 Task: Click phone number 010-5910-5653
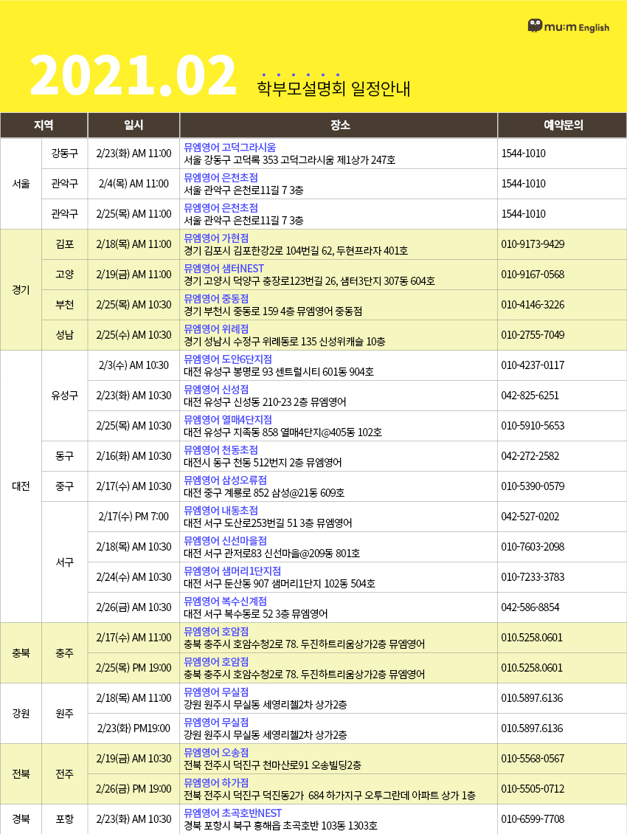(x=533, y=427)
